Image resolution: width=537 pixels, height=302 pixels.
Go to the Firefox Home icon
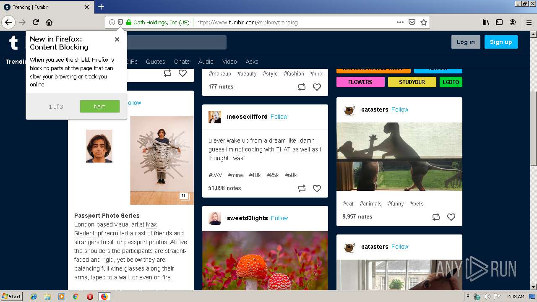[x=49, y=22]
